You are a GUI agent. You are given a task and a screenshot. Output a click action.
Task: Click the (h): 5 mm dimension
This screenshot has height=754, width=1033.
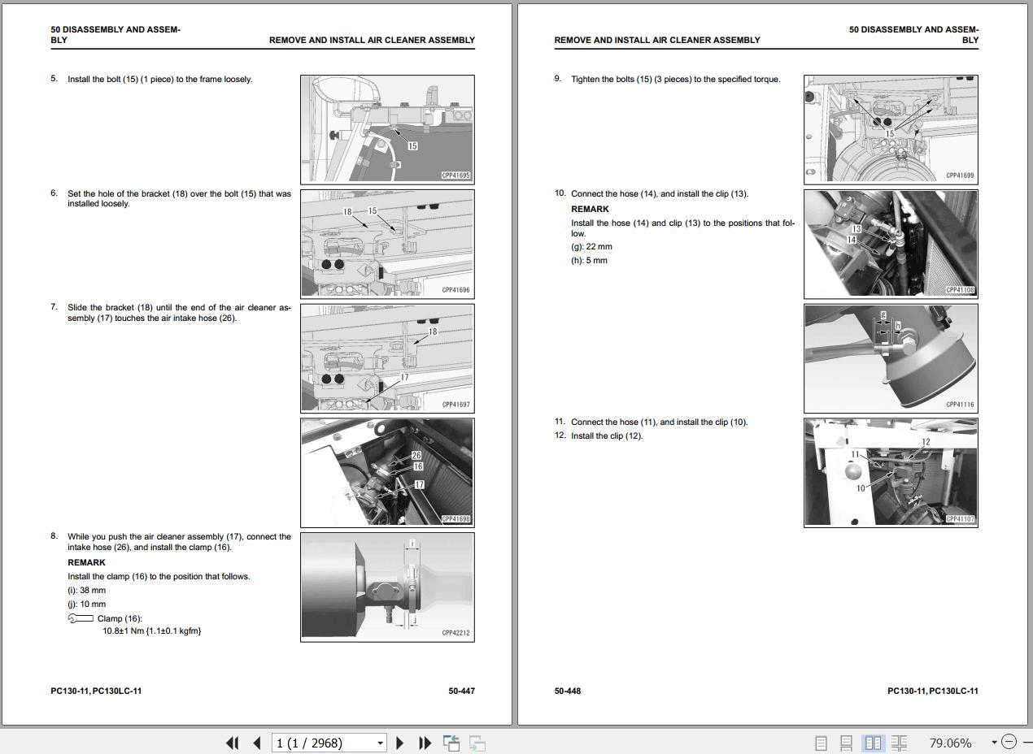tap(589, 260)
